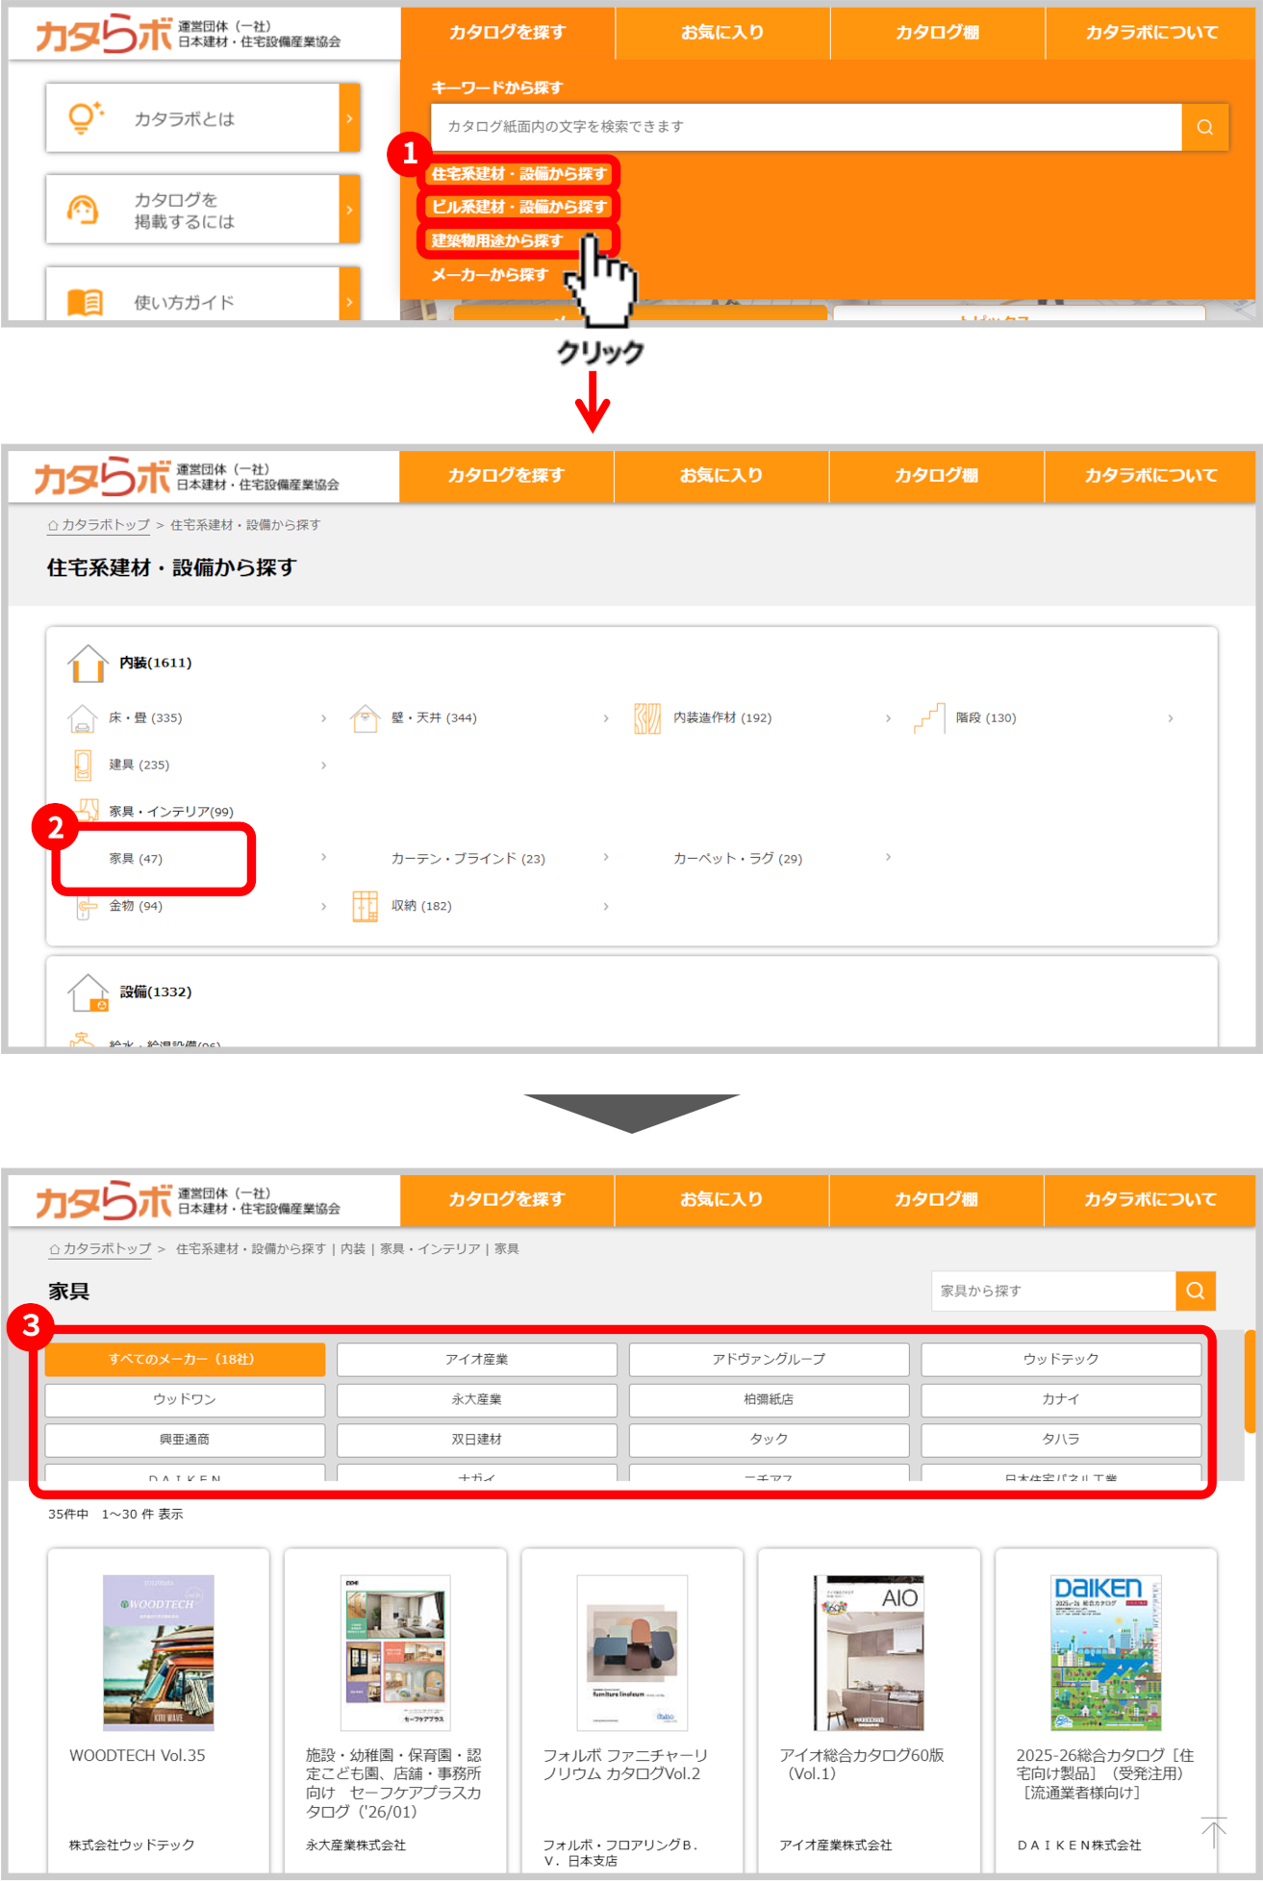
Task: Select the ウッドテック maker filter
Action: [1060, 1359]
